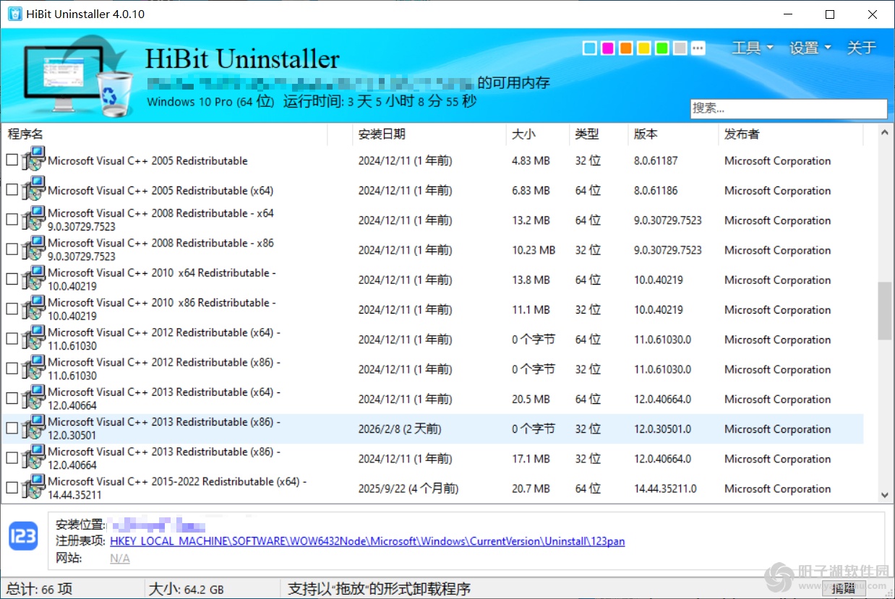This screenshot has width=895, height=599.
Task: Open the 123pan registry key link
Action: click(x=367, y=542)
